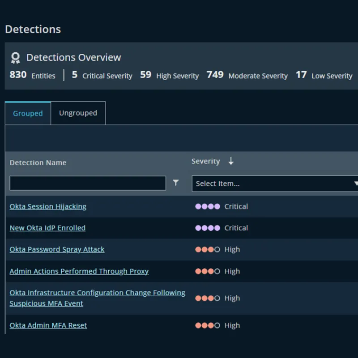Click the Detection Name filter funnel icon
The image size is (358, 358).
[175, 183]
